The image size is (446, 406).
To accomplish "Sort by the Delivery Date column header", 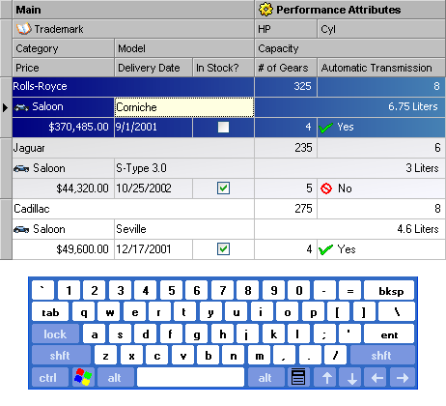I will point(153,68).
